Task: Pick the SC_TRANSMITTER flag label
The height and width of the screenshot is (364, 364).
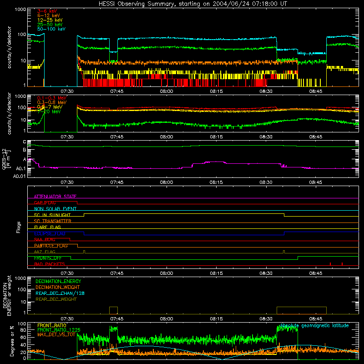Action: click(52, 221)
